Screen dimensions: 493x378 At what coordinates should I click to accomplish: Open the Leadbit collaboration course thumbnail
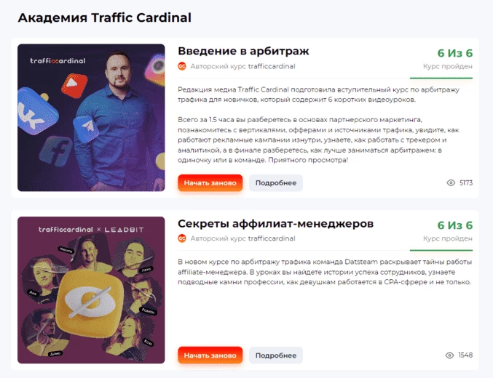(x=91, y=290)
